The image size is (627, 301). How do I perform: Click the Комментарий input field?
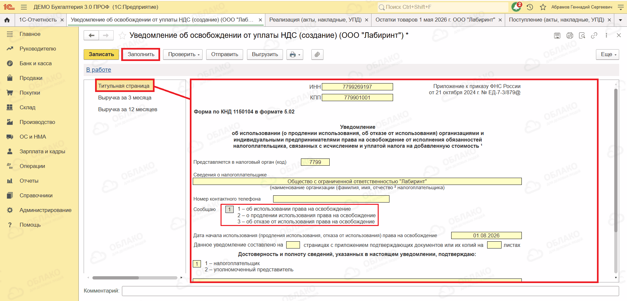371,291
